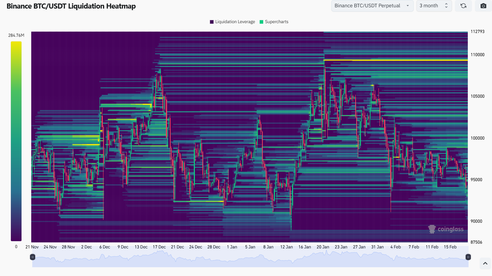This screenshot has height=276, width=492.
Task: Click the 20 Jan date axis label
Action: pyautogui.click(x=323, y=247)
